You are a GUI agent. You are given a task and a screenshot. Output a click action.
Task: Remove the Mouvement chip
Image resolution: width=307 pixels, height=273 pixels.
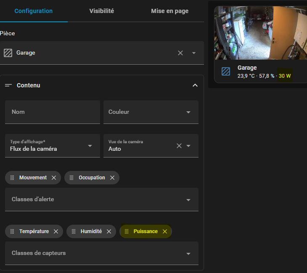(x=54, y=178)
